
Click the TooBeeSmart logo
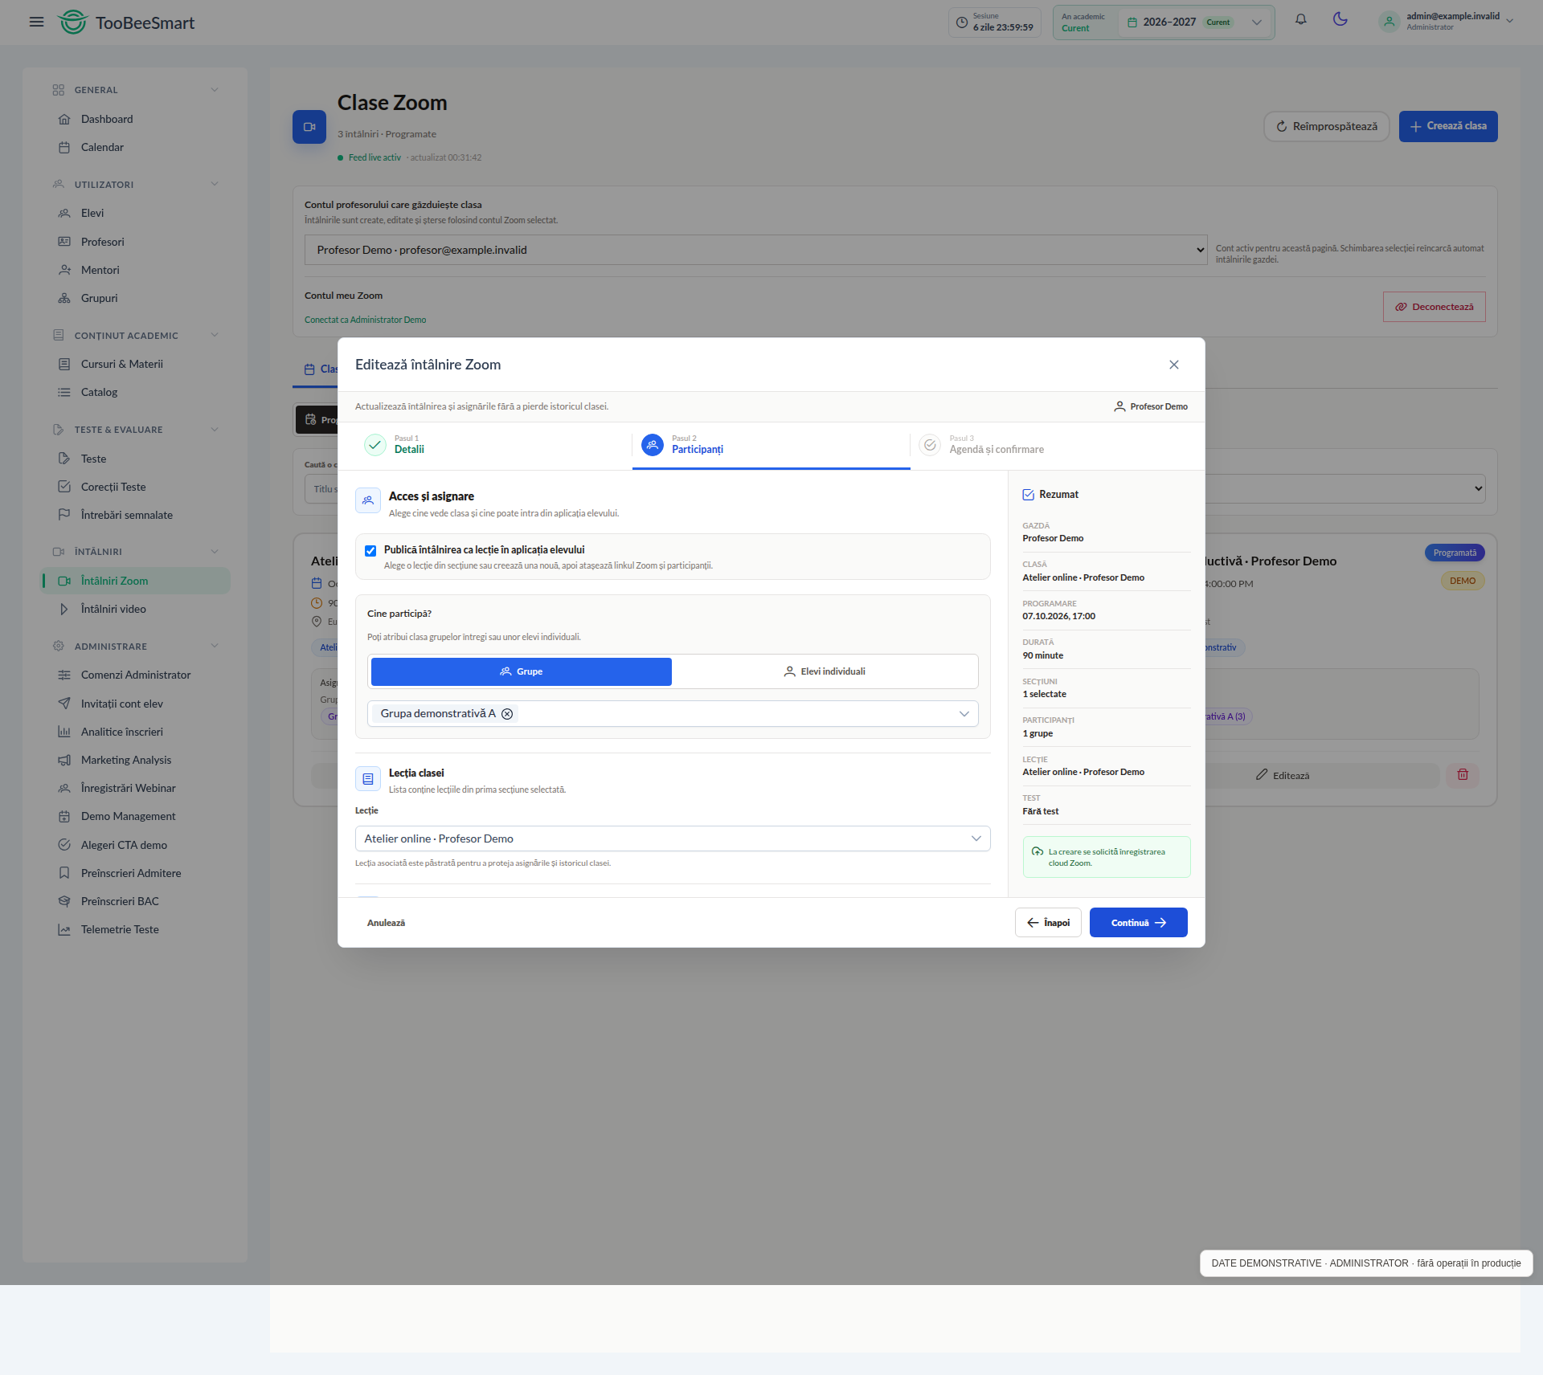tap(126, 22)
